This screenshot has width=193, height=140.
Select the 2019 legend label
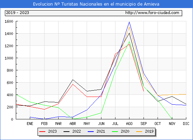click(149, 131)
